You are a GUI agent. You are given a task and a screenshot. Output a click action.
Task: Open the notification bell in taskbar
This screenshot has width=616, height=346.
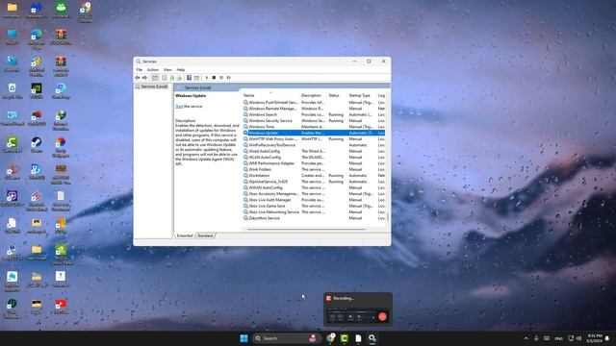click(x=607, y=338)
